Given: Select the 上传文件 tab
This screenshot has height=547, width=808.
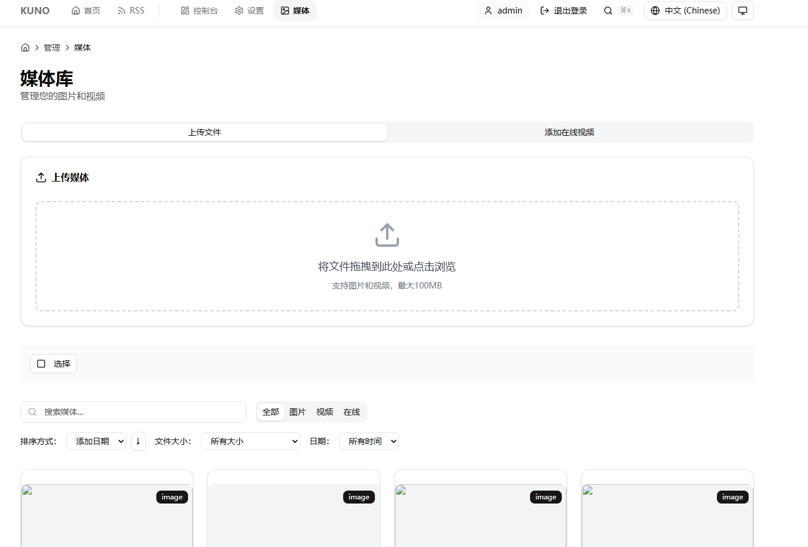Looking at the screenshot, I should click(x=204, y=132).
